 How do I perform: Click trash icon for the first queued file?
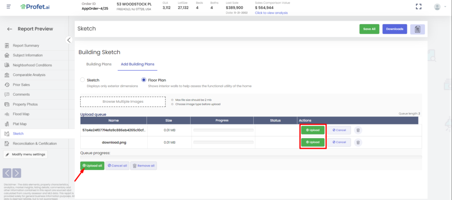click(358, 130)
